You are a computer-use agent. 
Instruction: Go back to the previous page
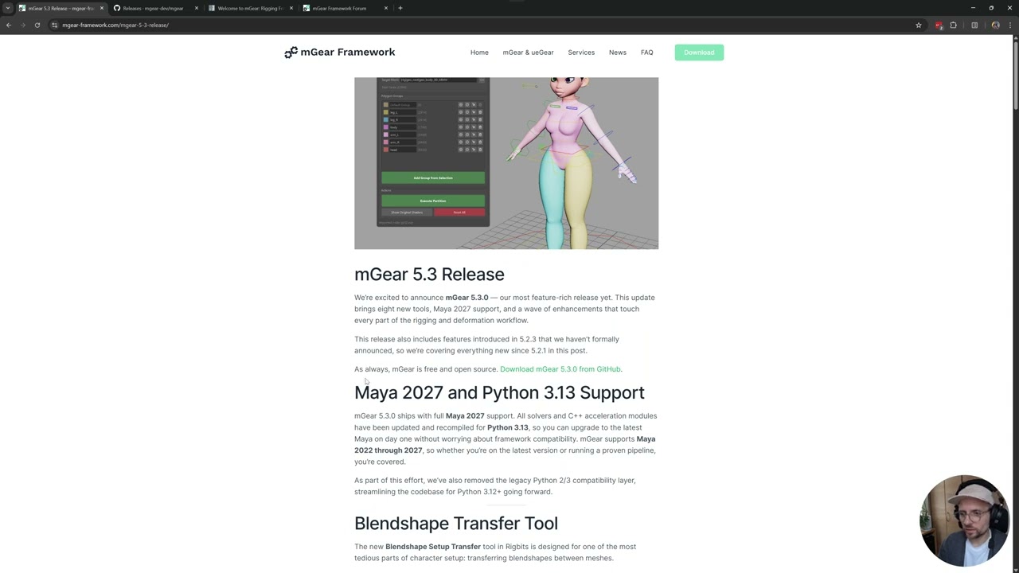tap(9, 25)
